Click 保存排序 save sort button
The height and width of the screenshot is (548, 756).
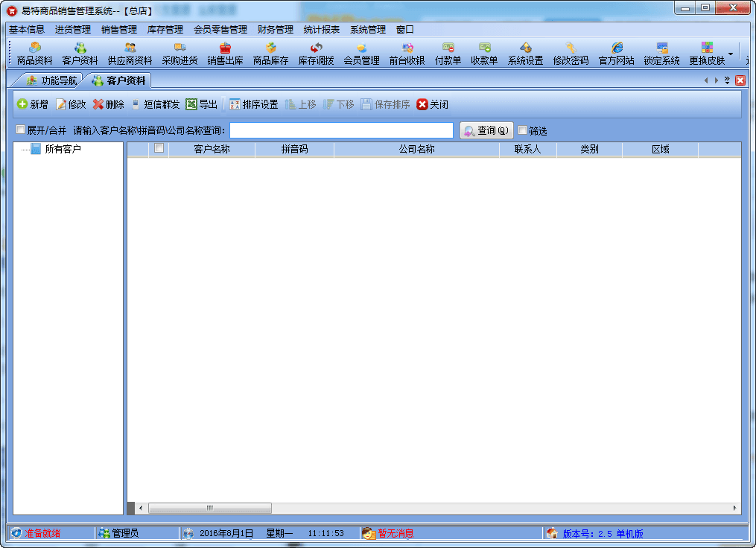(385, 104)
